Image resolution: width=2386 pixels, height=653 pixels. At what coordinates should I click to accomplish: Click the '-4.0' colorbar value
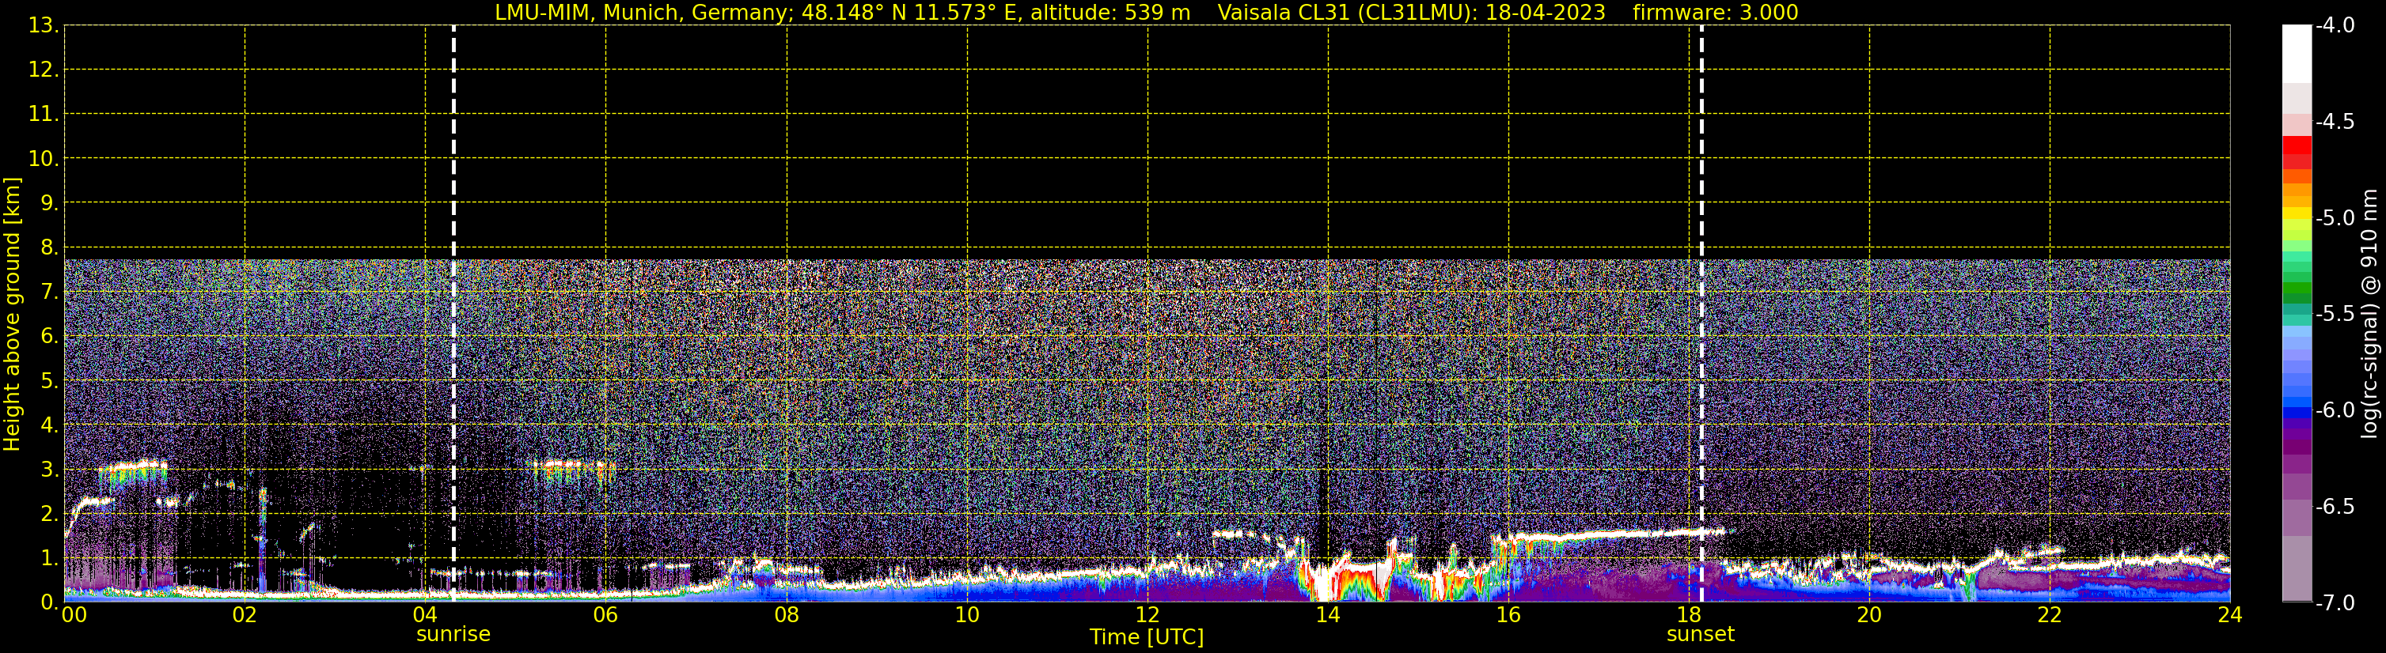(2335, 26)
